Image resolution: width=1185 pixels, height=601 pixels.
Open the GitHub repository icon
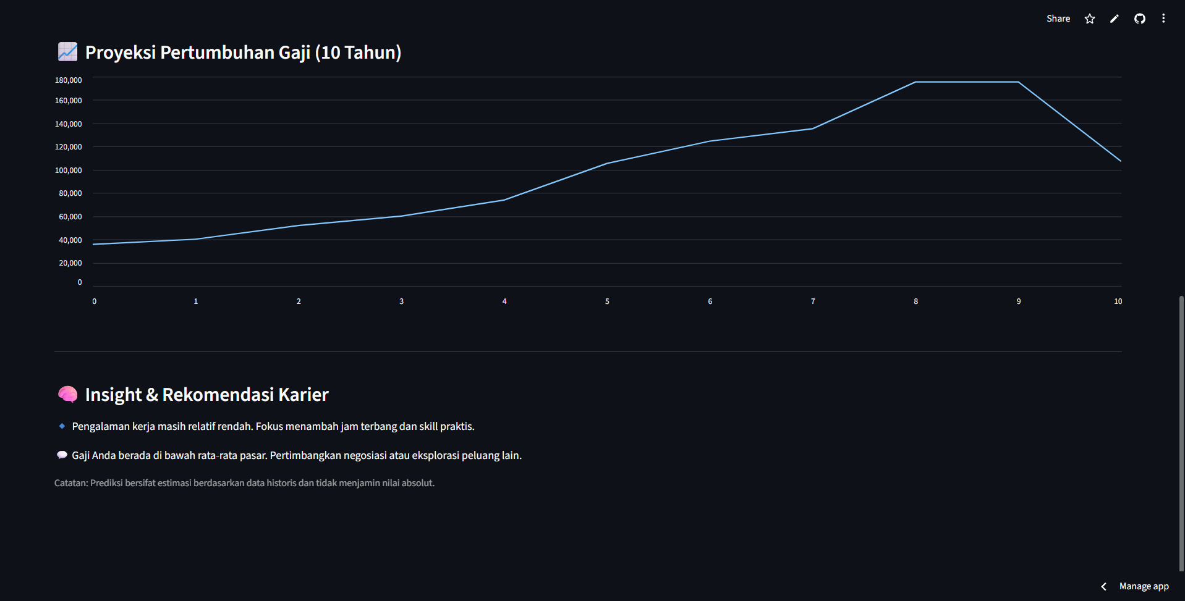(1139, 19)
